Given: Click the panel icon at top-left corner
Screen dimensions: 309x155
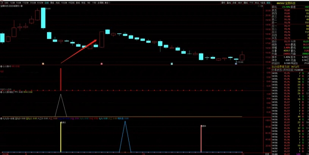Looking at the screenshot, I should pos(2,2).
